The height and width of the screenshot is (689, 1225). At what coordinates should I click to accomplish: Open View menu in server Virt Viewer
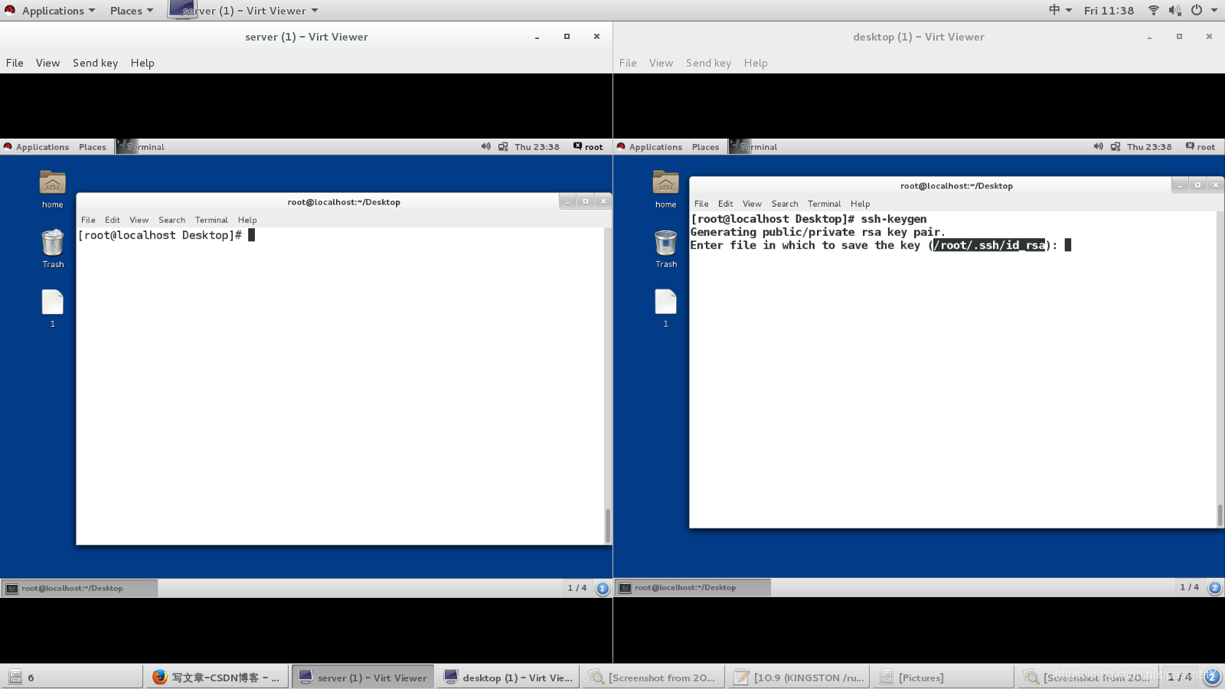click(47, 63)
